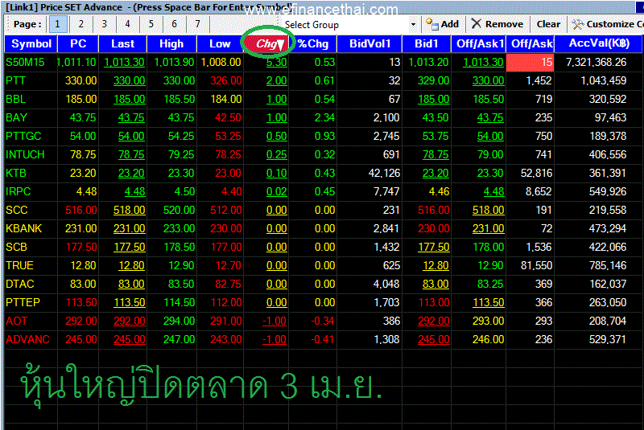Select the KTB symbol
Screen dimensions: 644x430
[15, 173]
